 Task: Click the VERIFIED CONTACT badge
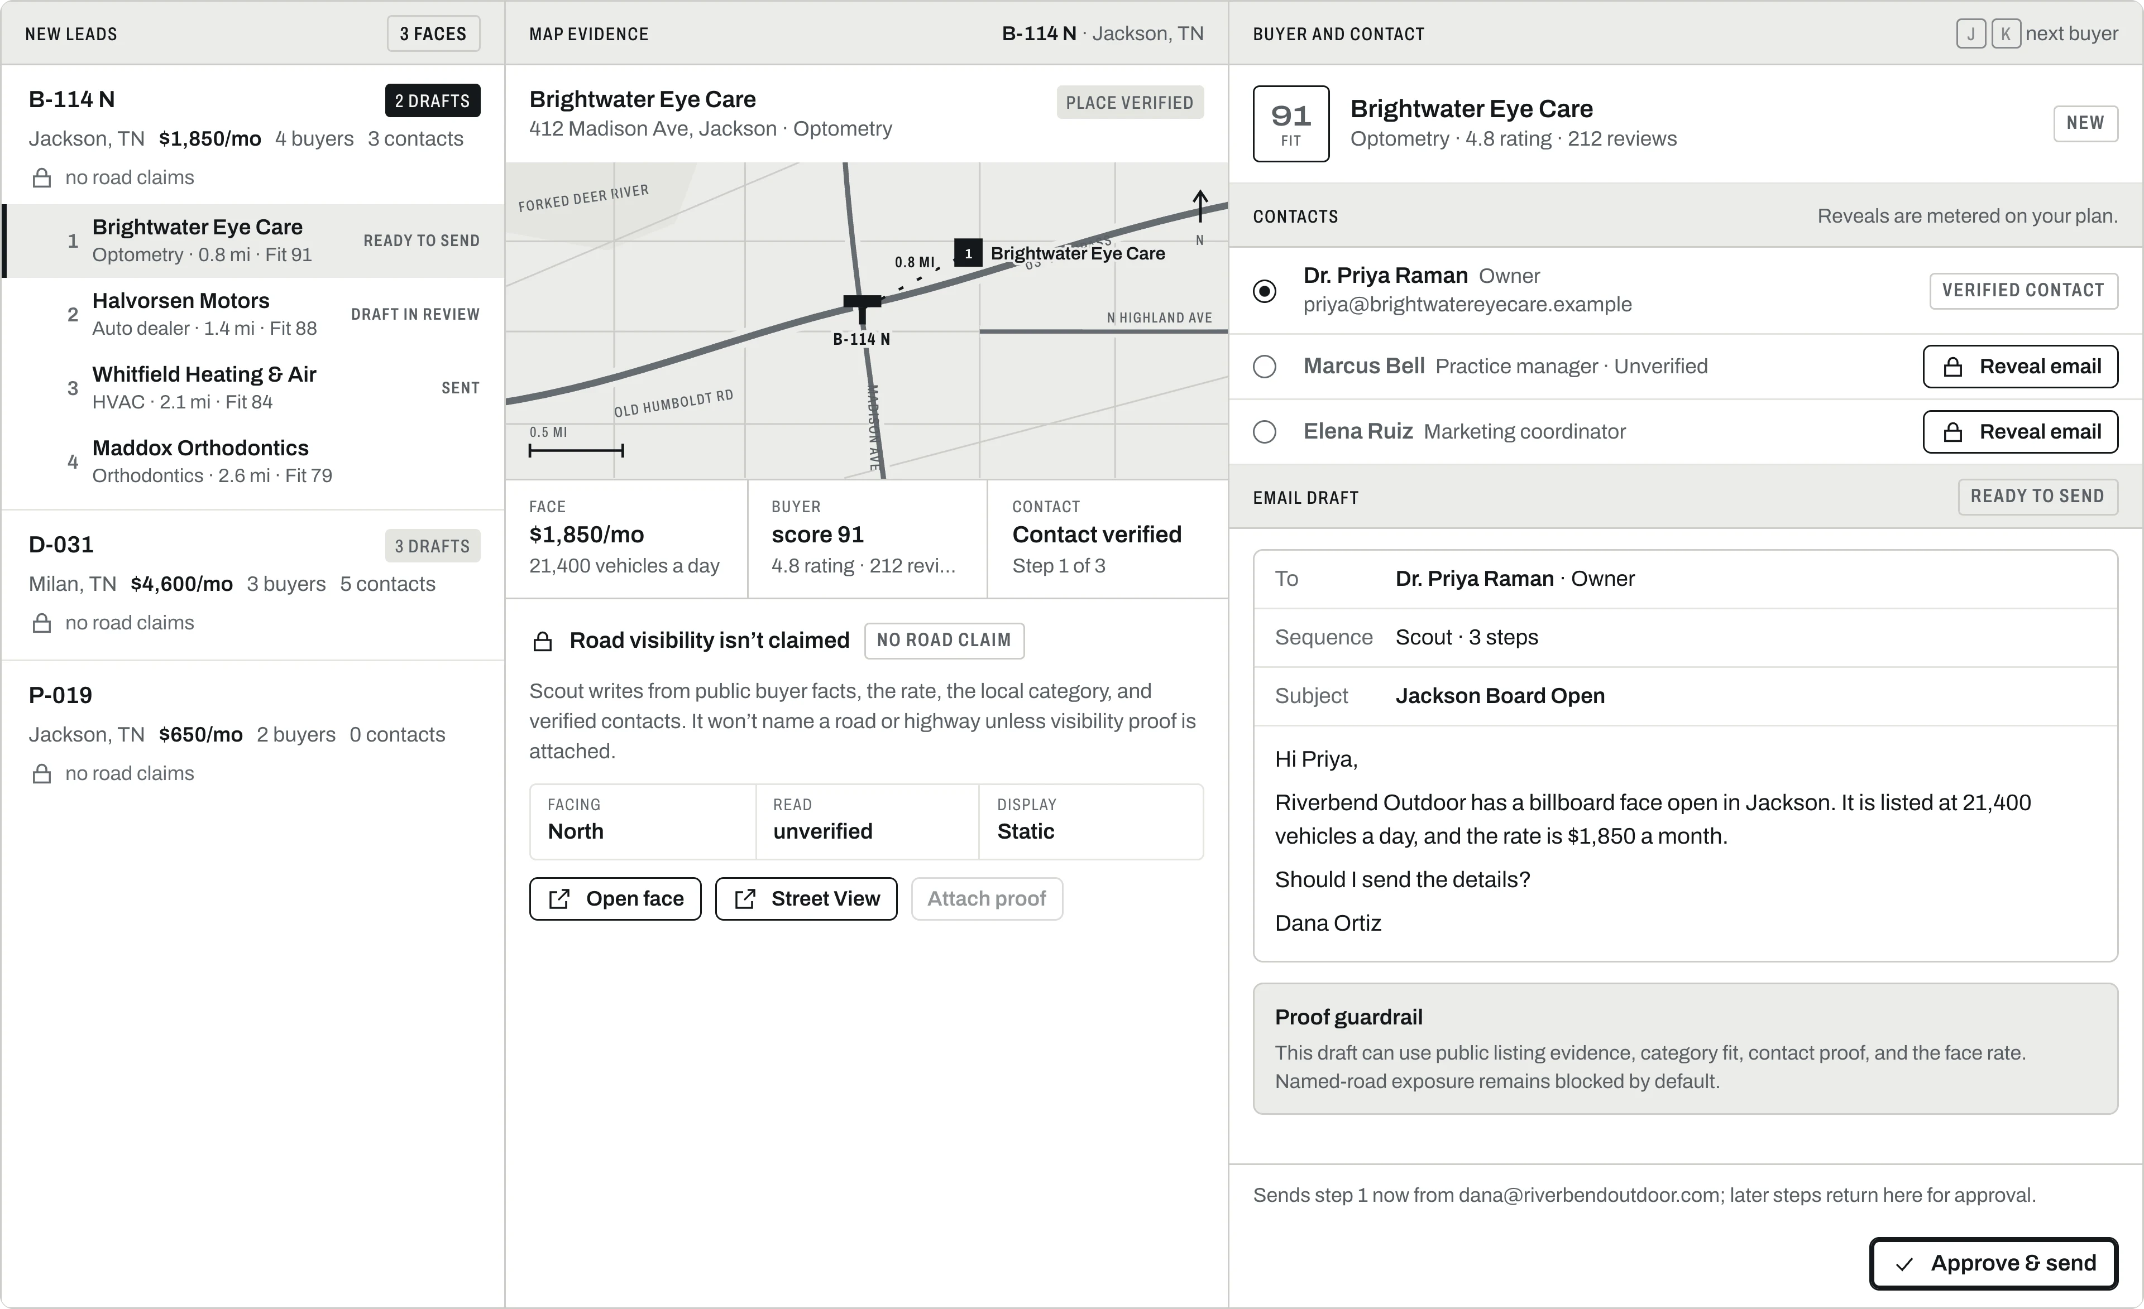2023,291
